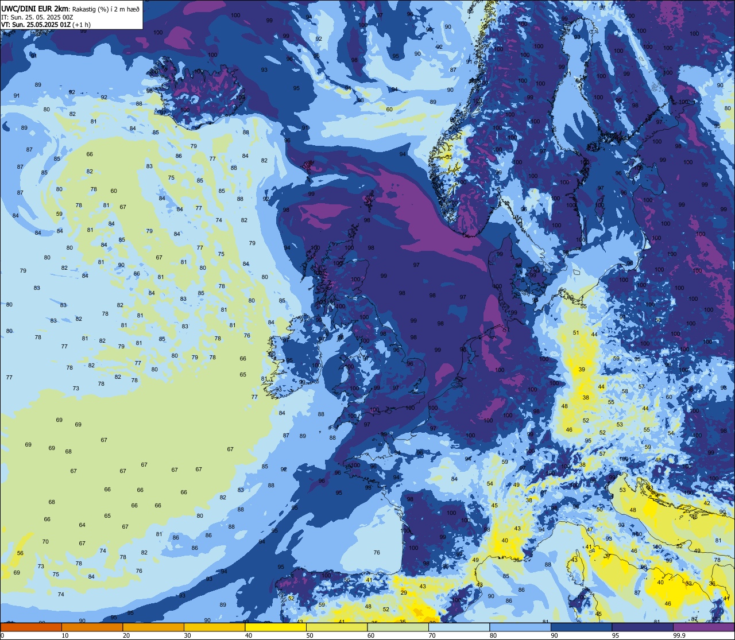The height and width of the screenshot is (640, 735).
Task: Select the purple legend band above 99.9
Action: pos(703,627)
